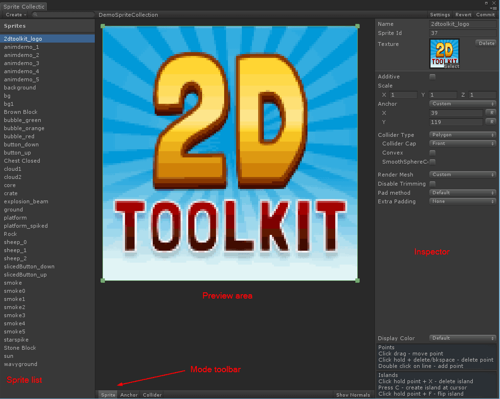The image size is (500, 399).
Task: Select the Brown Block sprite
Action: [47, 112]
